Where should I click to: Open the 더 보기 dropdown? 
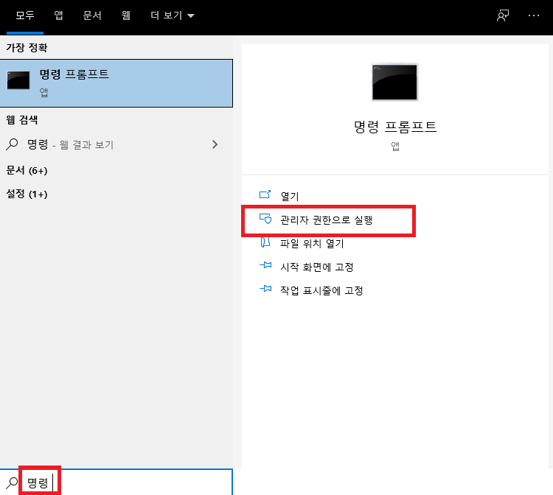click(172, 16)
